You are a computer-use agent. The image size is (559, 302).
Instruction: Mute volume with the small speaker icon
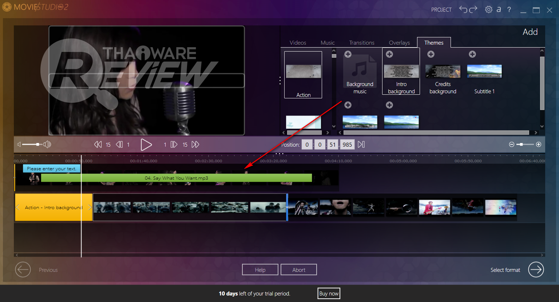pyautogui.click(x=19, y=144)
